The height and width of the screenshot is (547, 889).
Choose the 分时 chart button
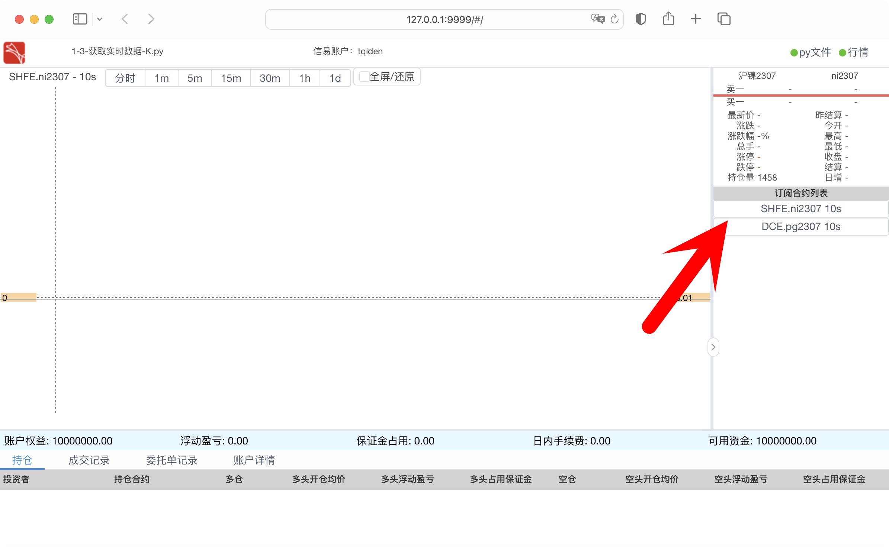pos(125,78)
